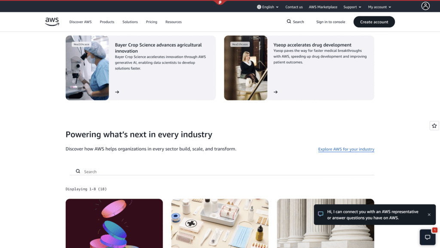This screenshot has height=248, width=440.
Task: Focus the industry search field
Action: point(222,171)
